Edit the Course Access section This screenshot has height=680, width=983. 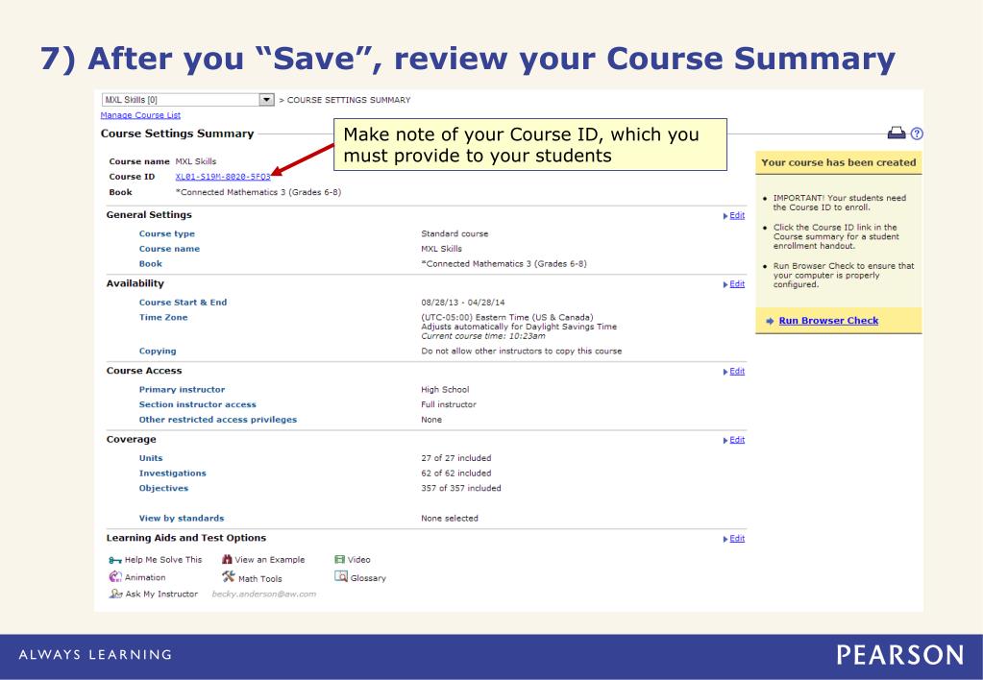coord(737,371)
